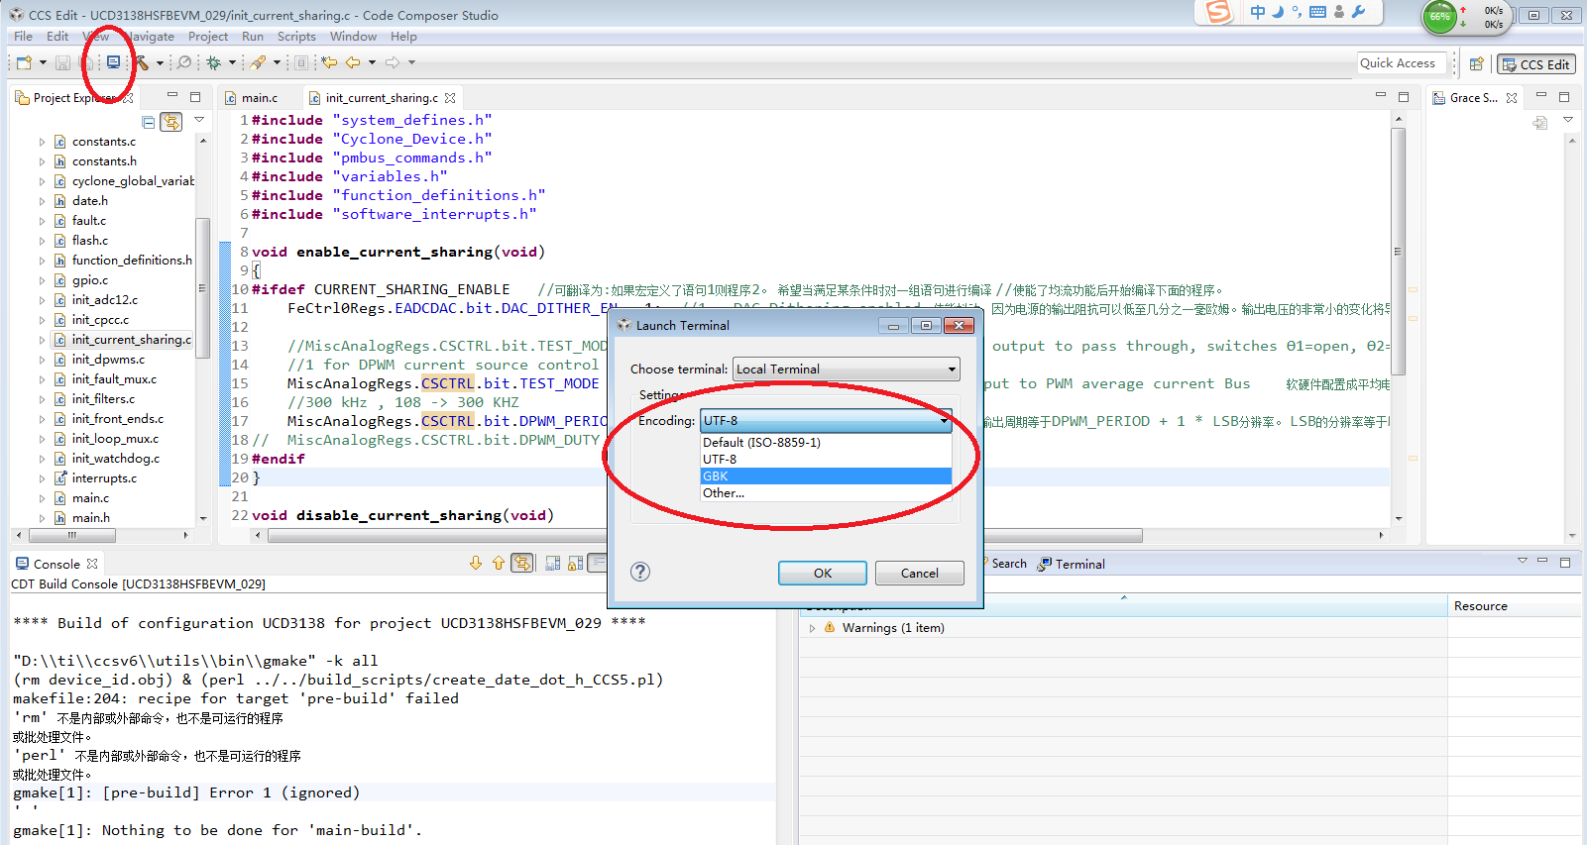Click the Console previous-error up arrow
Viewport: 1587px width, 845px height.
[x=499, y=564]
